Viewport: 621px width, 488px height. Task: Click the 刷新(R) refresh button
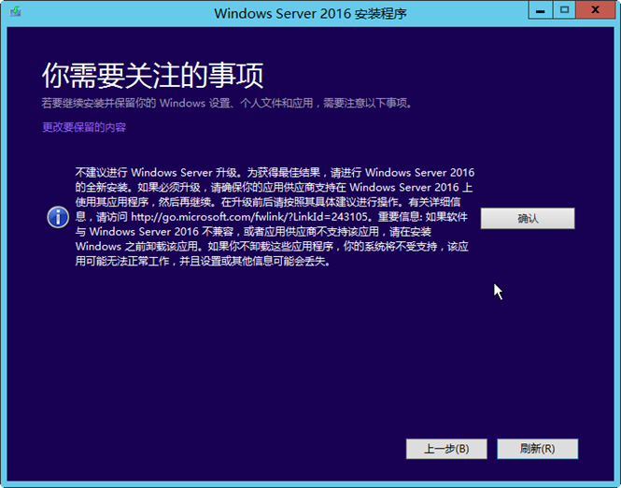pos(538,449)
